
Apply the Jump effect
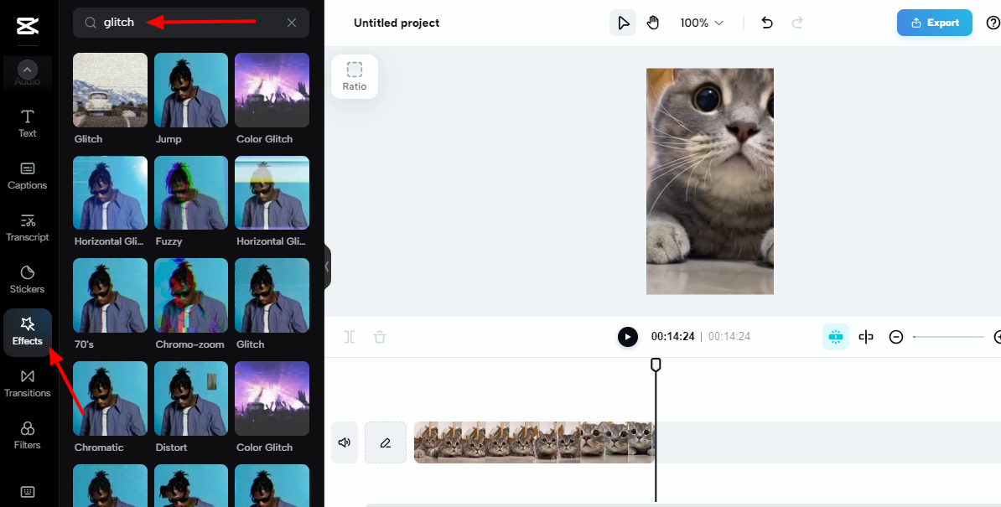(x=191, y=90)
